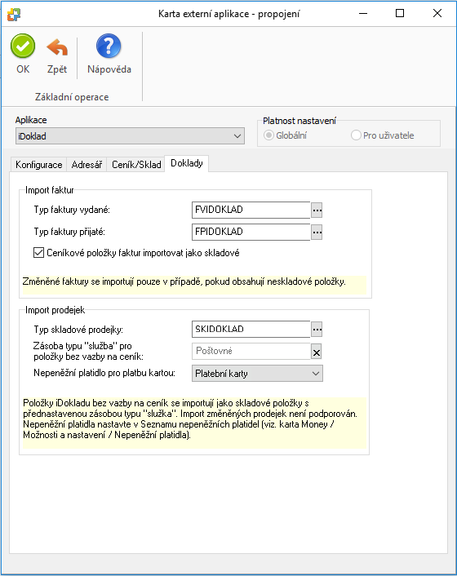Switch to the Konfigurace tab
This screenshot has width=457, height=576.
point(38,165)
